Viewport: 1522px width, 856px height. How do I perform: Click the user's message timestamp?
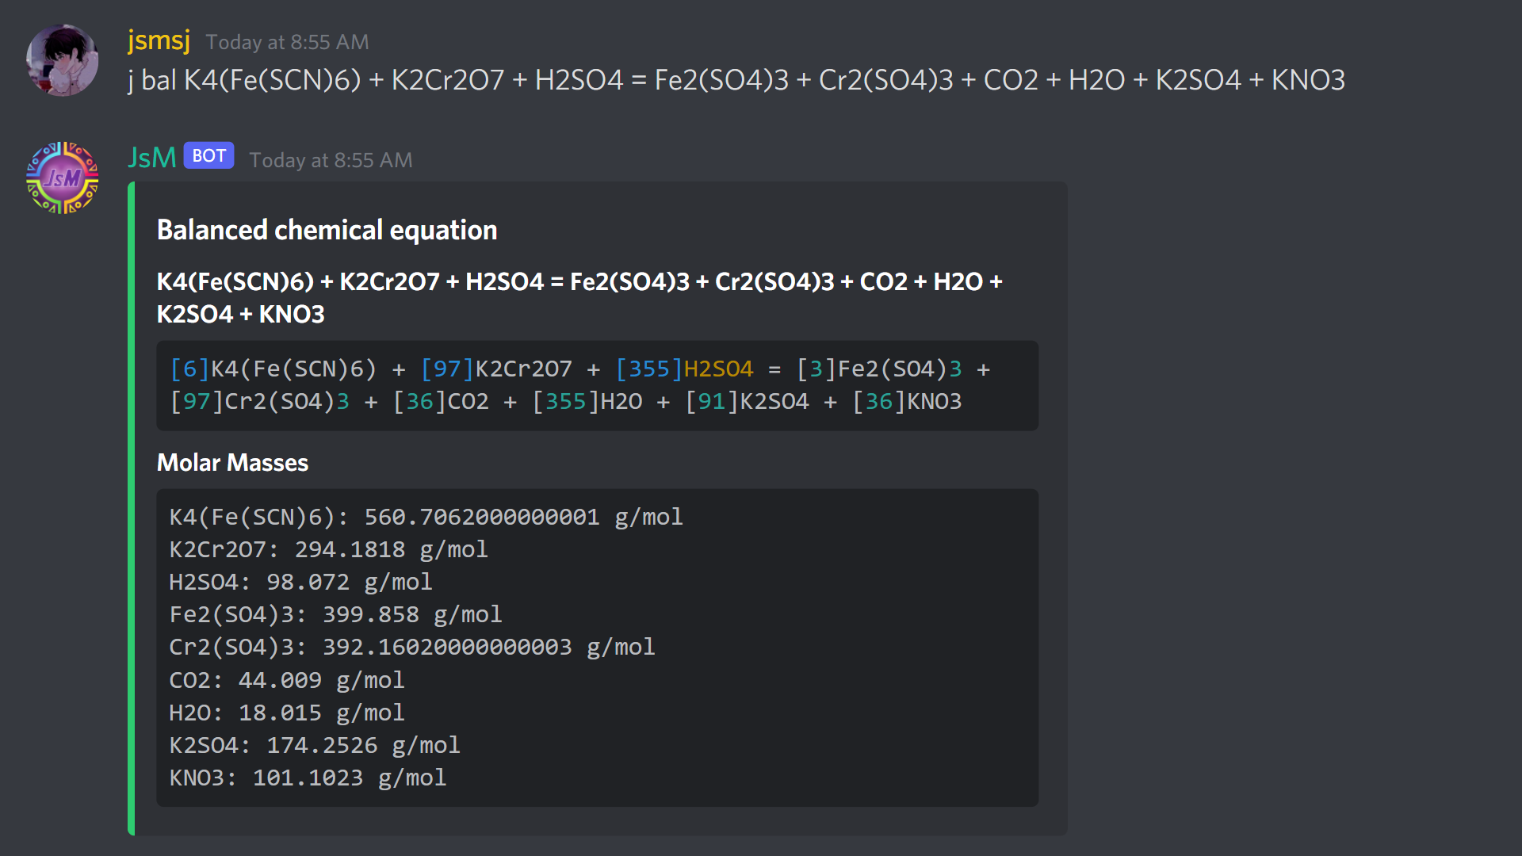(287, 42)
